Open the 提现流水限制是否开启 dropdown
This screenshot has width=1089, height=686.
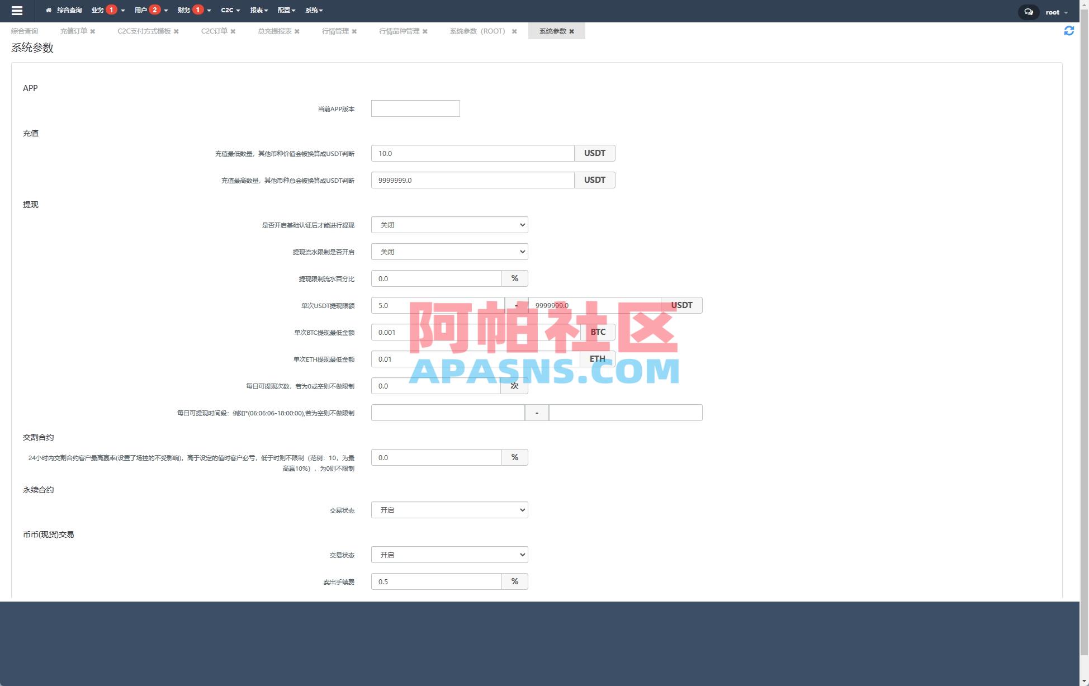click(x=449, y=251)
